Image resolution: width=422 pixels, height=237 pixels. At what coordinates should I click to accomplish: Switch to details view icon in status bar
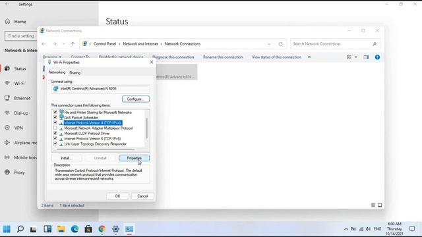point(373,205)
